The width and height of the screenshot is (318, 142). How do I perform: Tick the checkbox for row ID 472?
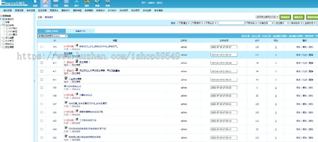tap(42, 63)
